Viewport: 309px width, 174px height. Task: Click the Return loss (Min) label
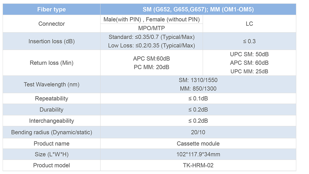51,63
